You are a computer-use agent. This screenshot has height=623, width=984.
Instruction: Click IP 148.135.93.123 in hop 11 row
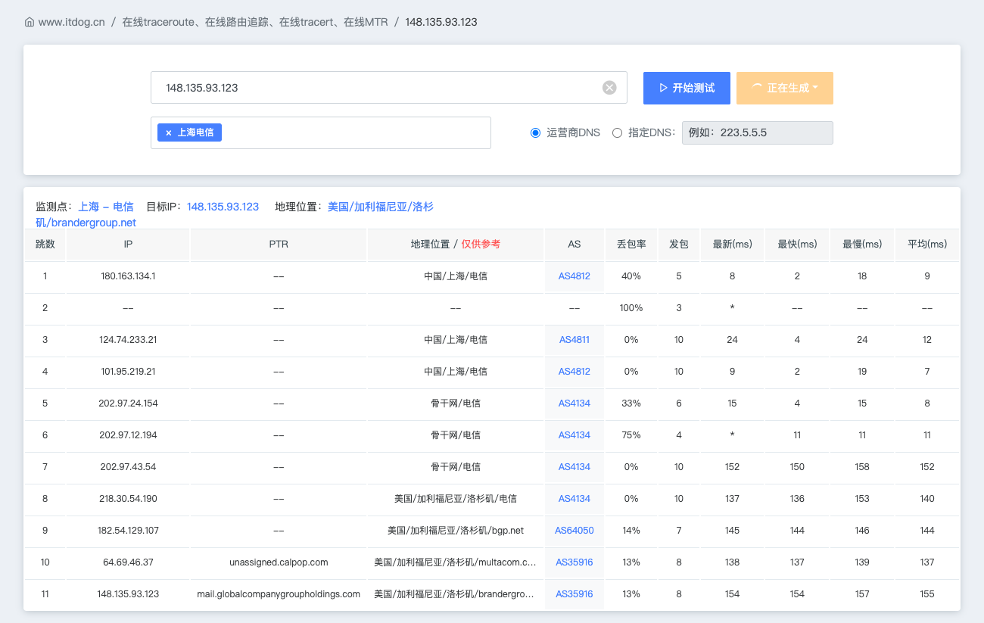pos(128,594)
